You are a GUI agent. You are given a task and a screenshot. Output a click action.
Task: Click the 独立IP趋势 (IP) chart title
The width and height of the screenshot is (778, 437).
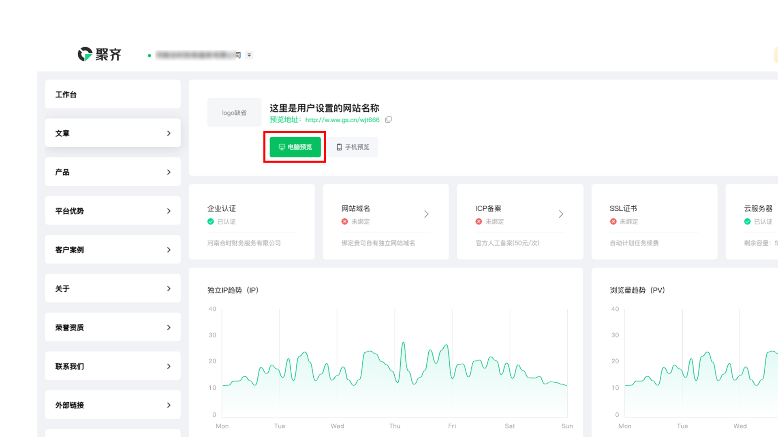click(233, 290)
